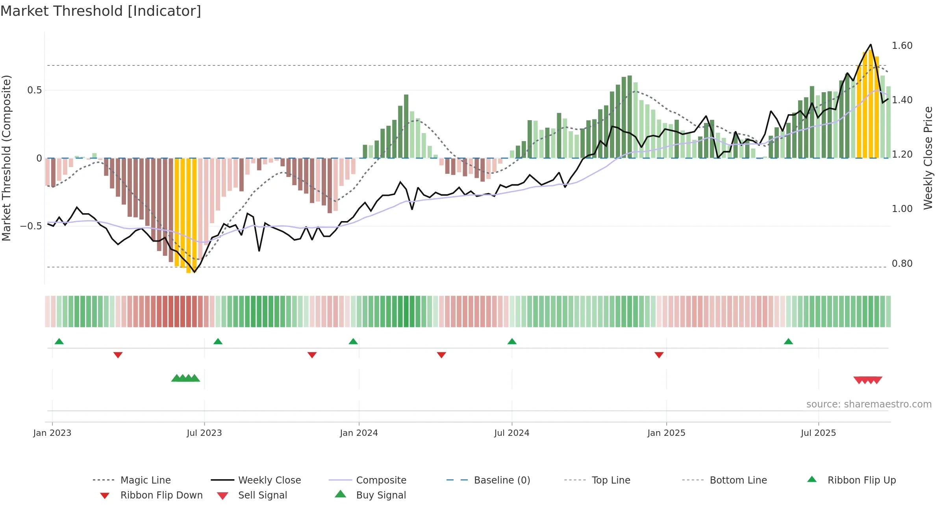Click the ribbon flip up marker at Jan 2023
Screen dimensions: 945x532
59,341
